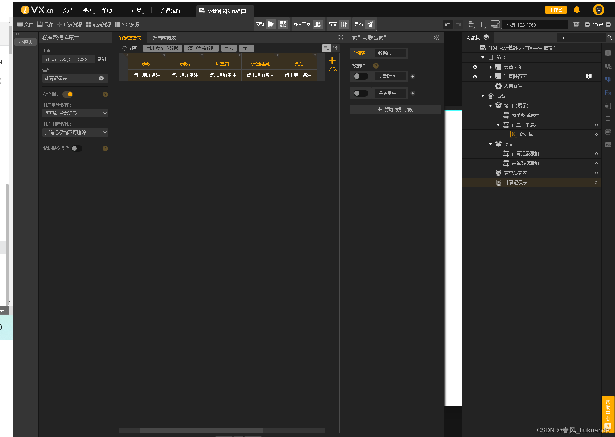Toggle the 创建时间 unique switch
This screenshot has width=615, height=437.
coord(361,76)
